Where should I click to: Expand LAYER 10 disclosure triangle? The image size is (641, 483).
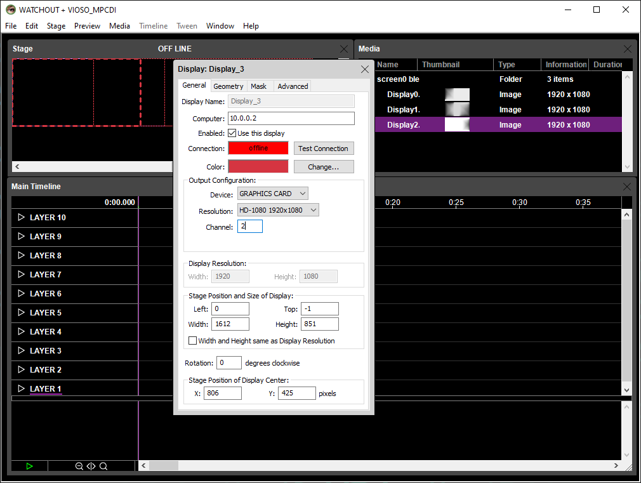point(21,217)
